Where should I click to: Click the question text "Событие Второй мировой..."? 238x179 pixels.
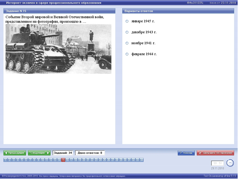click(x=55, y=19)
